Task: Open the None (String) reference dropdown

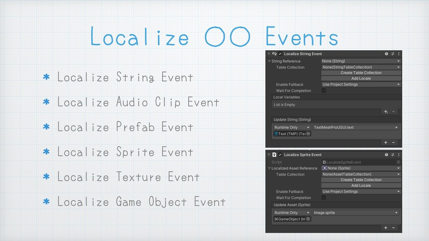Action: [x=361, y=61]
